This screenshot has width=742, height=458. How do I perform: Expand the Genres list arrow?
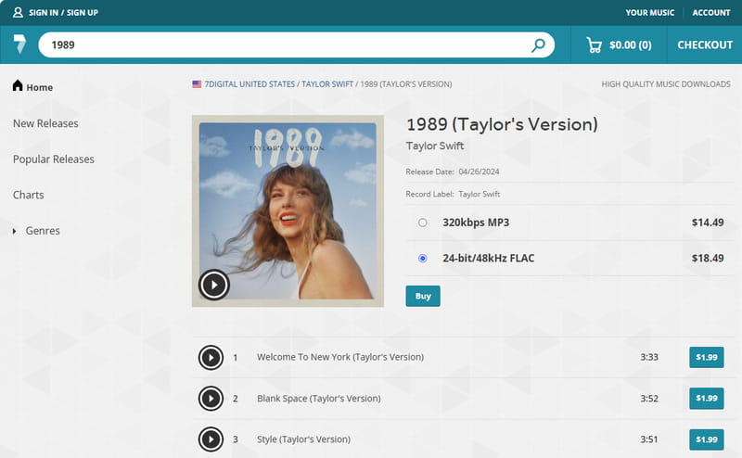click(14, 231)
